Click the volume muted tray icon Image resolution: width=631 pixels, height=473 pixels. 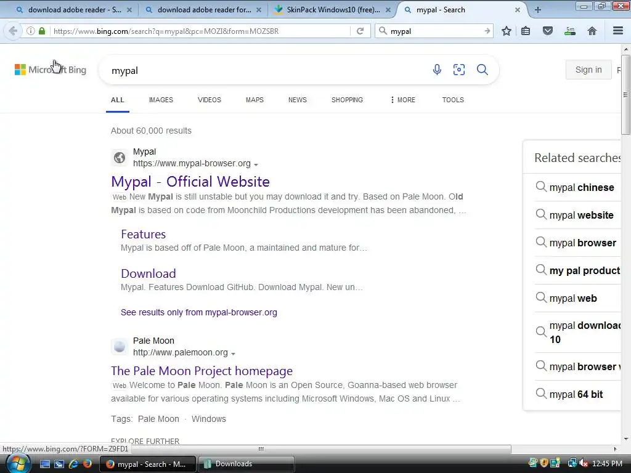[x=583, y=463]
